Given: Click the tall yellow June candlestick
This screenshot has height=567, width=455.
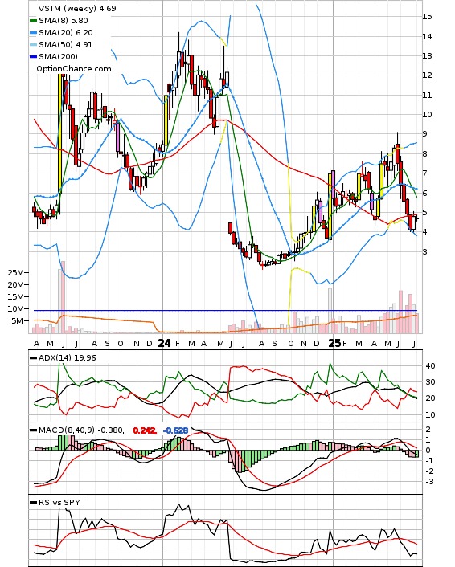Looking at the screenshot, I should 60,133.
